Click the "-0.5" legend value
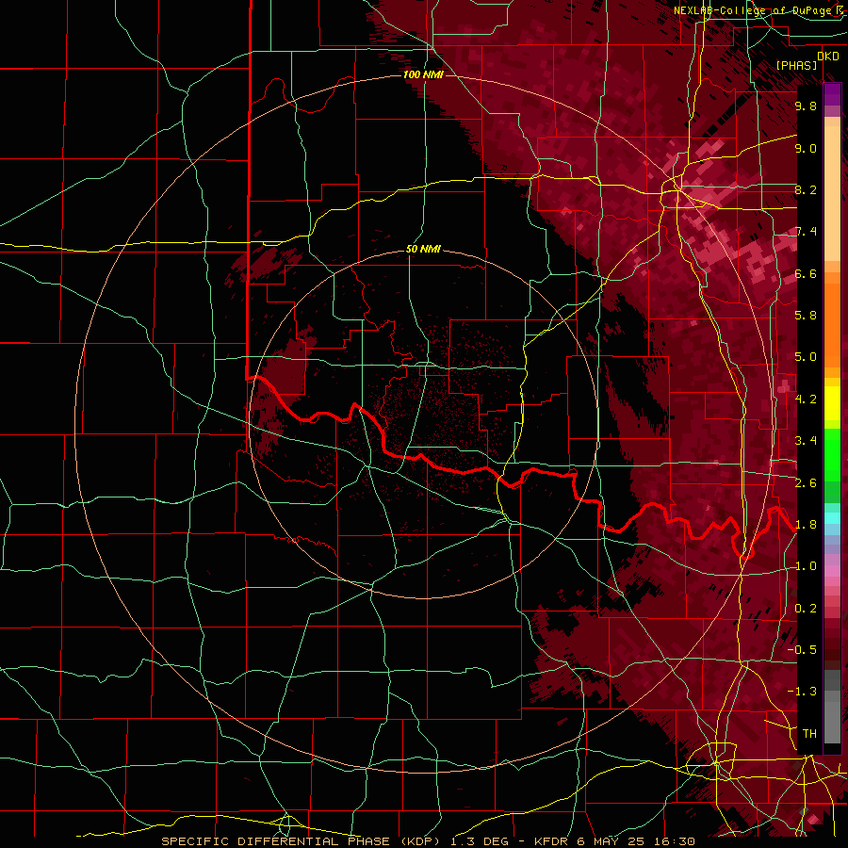The width and height of the screenshot is (848, 848). pos(802,649)
